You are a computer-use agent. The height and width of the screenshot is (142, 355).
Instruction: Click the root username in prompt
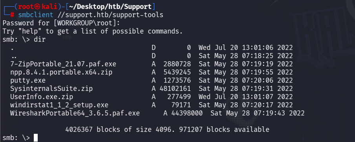point(26,7)
